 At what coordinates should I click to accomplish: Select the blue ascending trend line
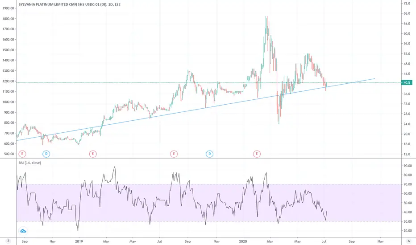[195, 110]
